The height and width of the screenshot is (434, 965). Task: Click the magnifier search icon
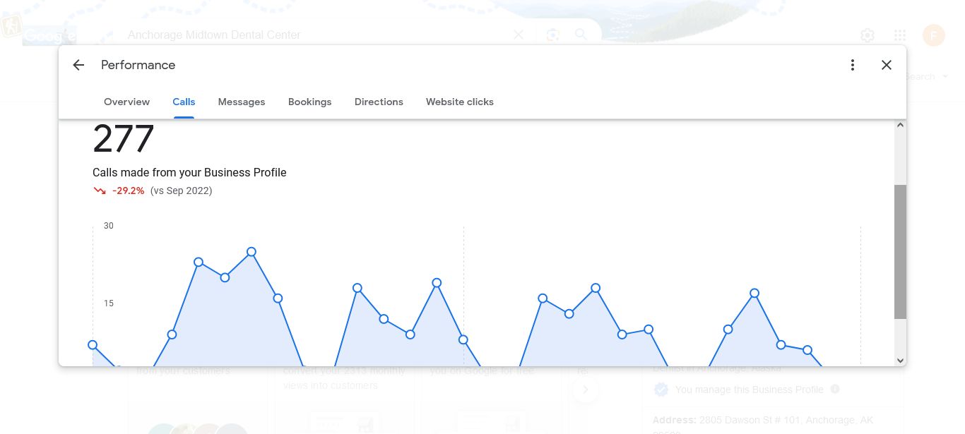click(581, 35)
